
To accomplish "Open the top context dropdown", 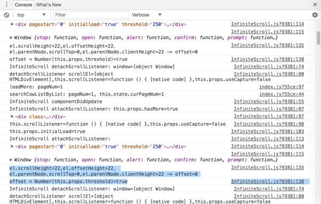I will pyautogui.click(x=32, y=15).
